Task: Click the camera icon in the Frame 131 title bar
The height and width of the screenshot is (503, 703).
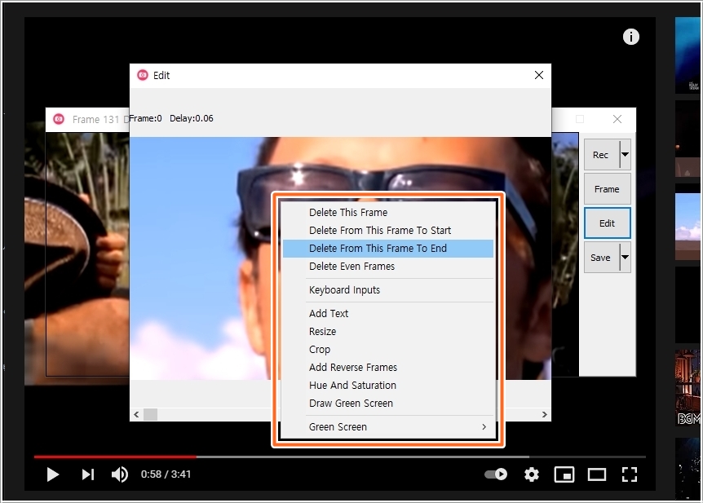Action: click(59, 119)
